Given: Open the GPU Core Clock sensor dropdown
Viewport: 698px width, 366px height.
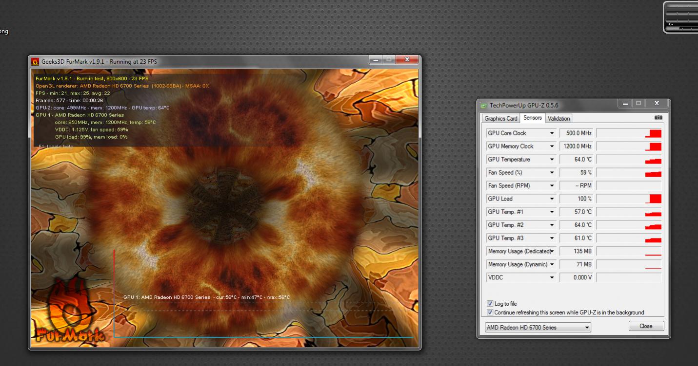Looking at the screenshot, I should click(x=552, y=133).
